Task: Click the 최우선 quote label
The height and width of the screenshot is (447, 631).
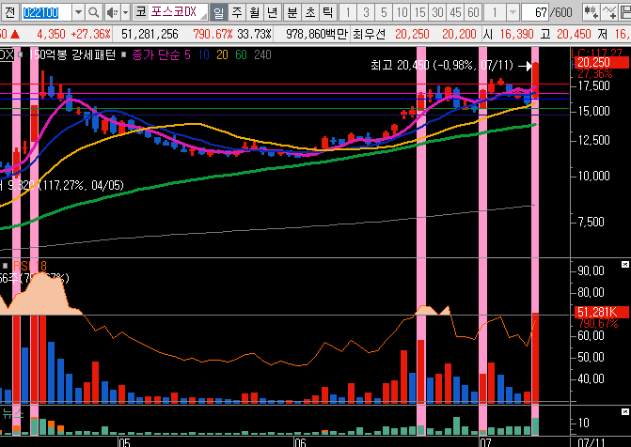Action: pos(369,35)
